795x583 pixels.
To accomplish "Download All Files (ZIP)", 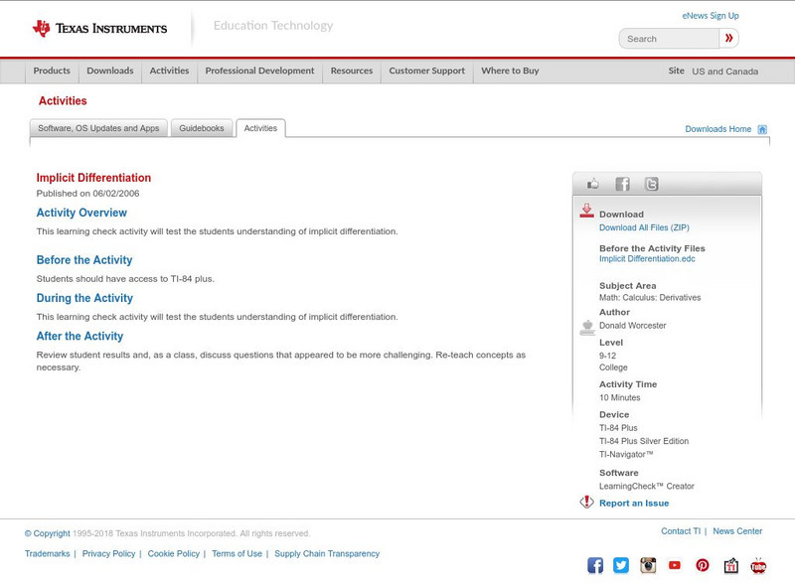I will [644, 227].
